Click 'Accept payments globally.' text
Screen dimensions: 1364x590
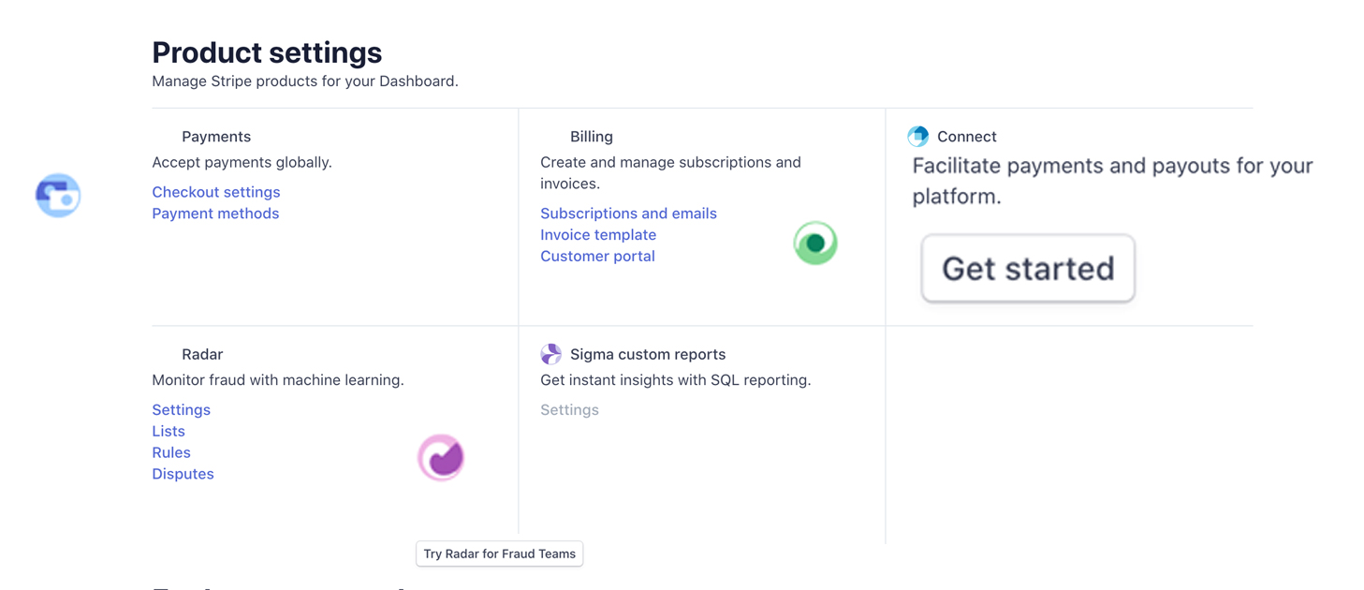point(242,162)
